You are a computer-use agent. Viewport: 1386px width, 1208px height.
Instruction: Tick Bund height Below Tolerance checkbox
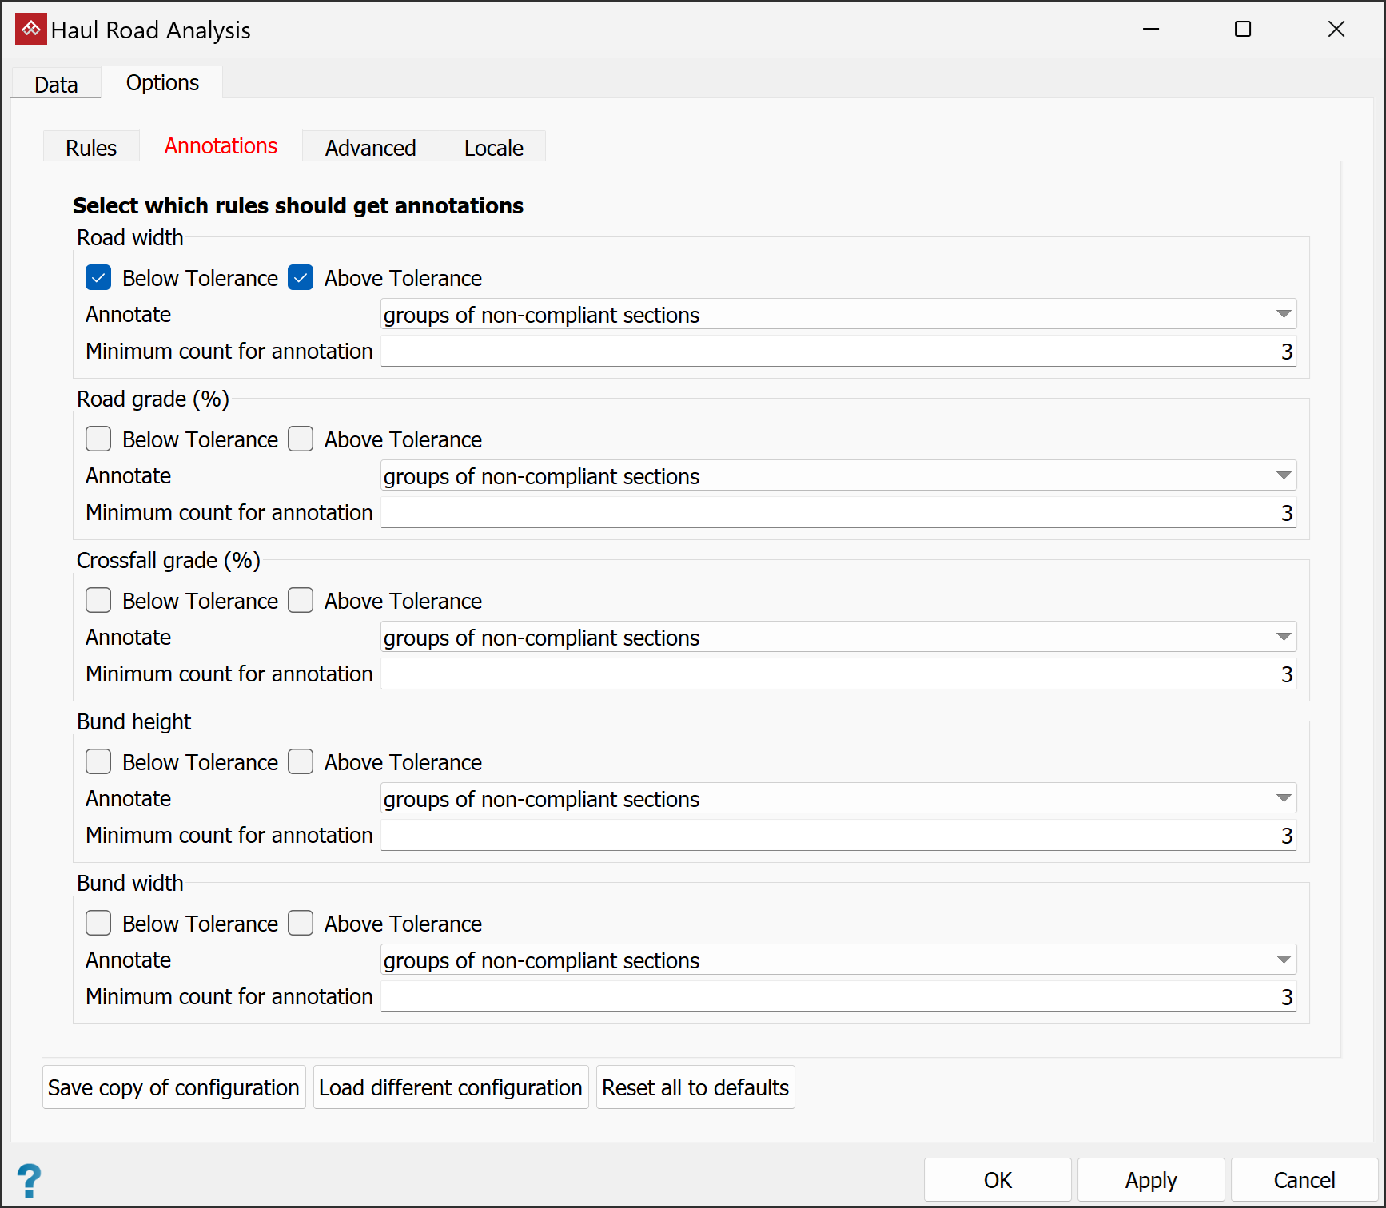click(x=98, y=762)
